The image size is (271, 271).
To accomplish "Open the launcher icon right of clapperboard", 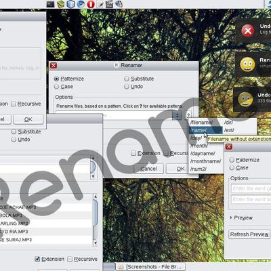I will click(119, 4).
